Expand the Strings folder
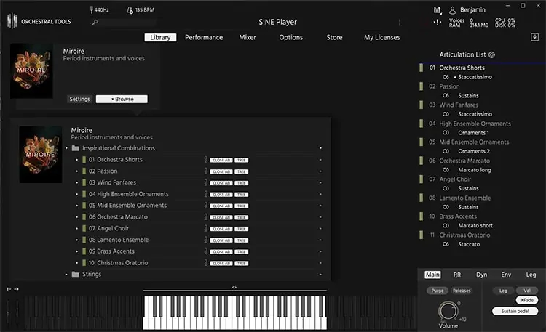This screenshot has height=332, width=546. click(66, 275)
